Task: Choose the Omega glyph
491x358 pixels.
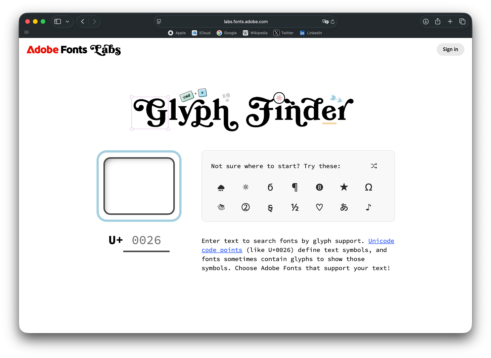Action: [x=368, y=187]
